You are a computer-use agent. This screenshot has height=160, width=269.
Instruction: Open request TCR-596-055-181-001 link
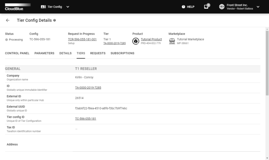tap(82, 39)
